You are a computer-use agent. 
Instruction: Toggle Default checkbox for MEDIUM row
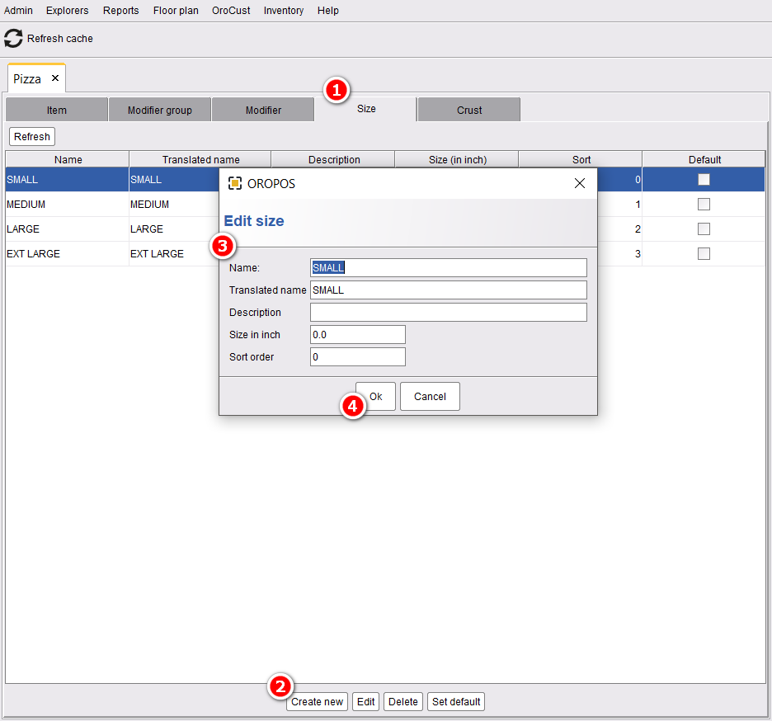click(704, 205)
